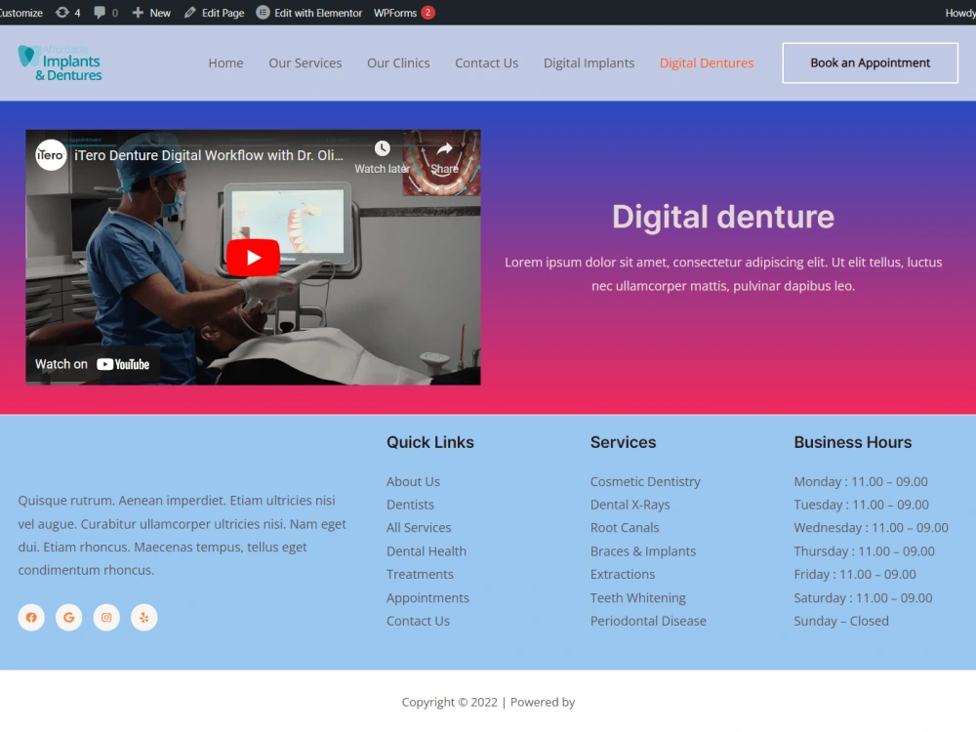Open All Services quick link
Screen dimensions: 976x732
[419, 528]
